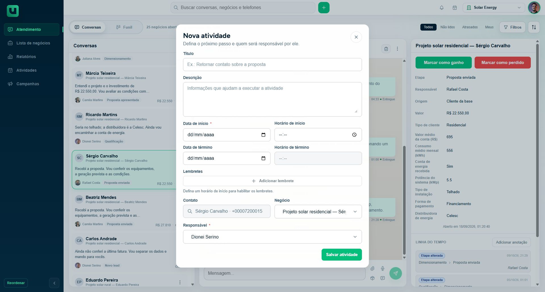
Task: Click the attachment paperclip icon
Action: point(372,269)
